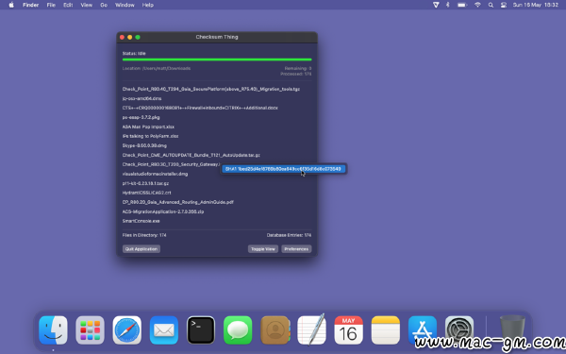Click the Checksum Thing window title
This screenshot has width=566, height=354.
click(217, 37)
